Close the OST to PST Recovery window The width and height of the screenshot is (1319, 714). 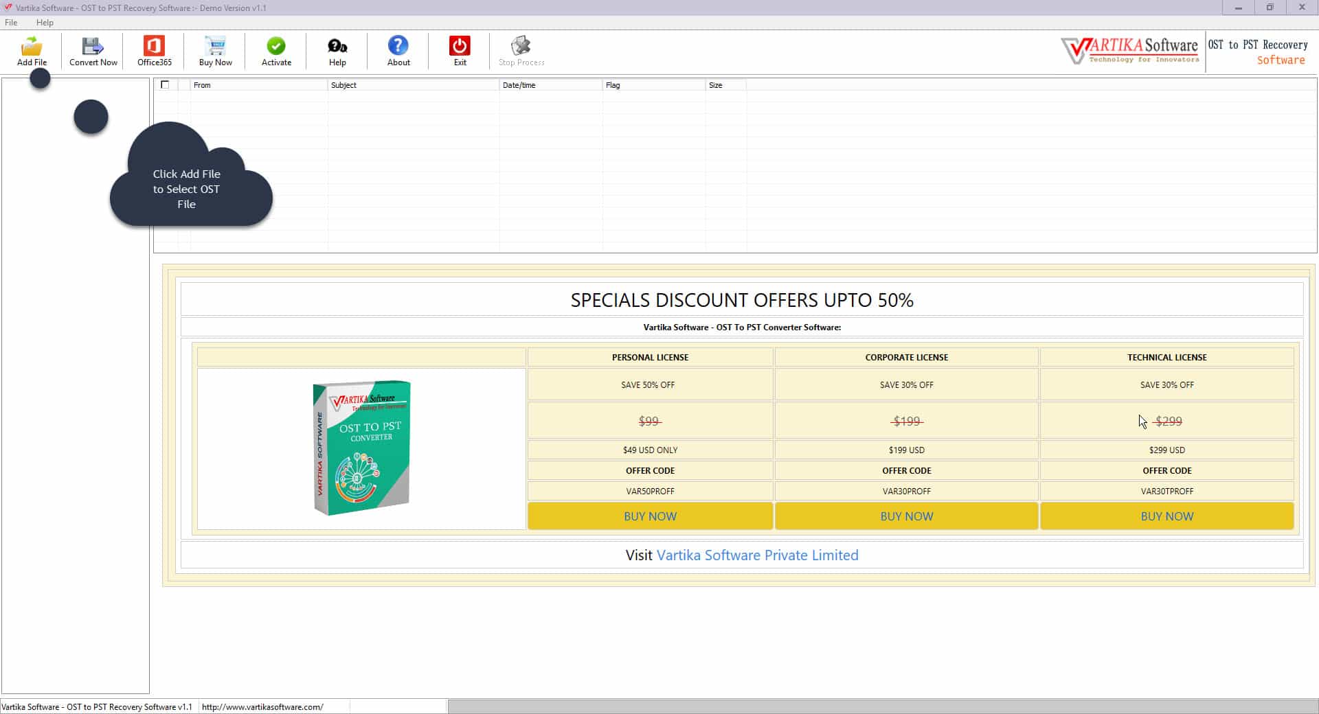pos(1301,8)
